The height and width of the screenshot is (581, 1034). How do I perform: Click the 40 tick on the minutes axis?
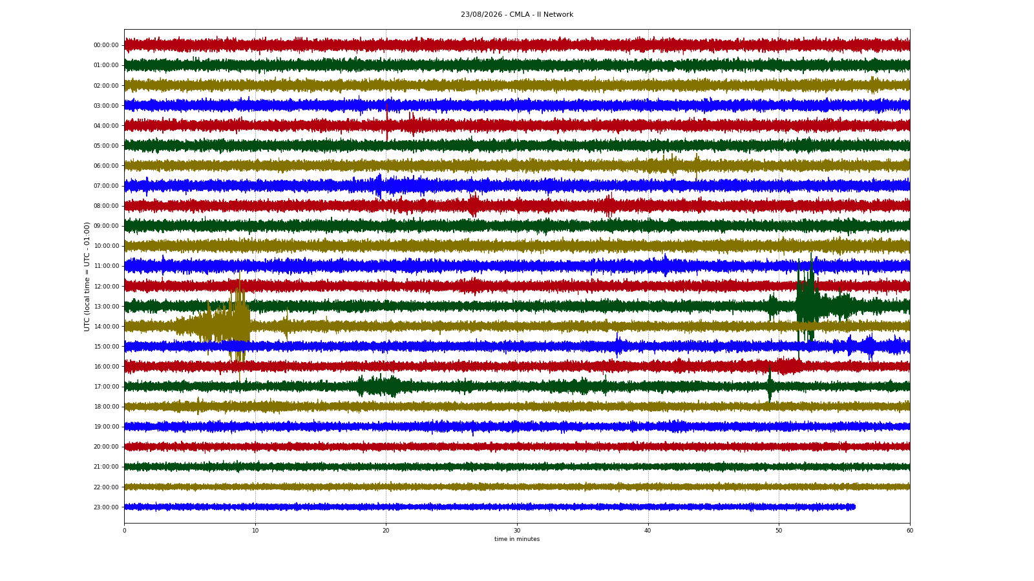(648, 531)
